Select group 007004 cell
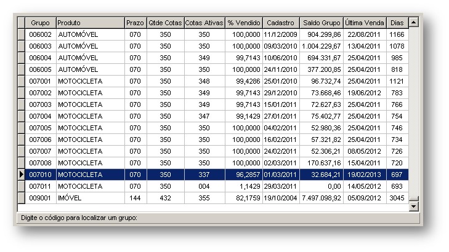The image size is (449, 252). (41, 117)
